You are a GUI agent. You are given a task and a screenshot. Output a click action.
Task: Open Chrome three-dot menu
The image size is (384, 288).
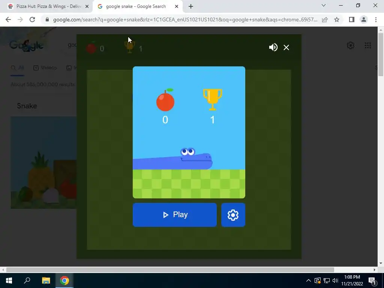(x=376, y=19)
